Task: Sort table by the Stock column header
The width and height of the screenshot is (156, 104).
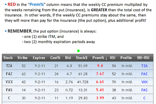Action: [x=8, y=58]
